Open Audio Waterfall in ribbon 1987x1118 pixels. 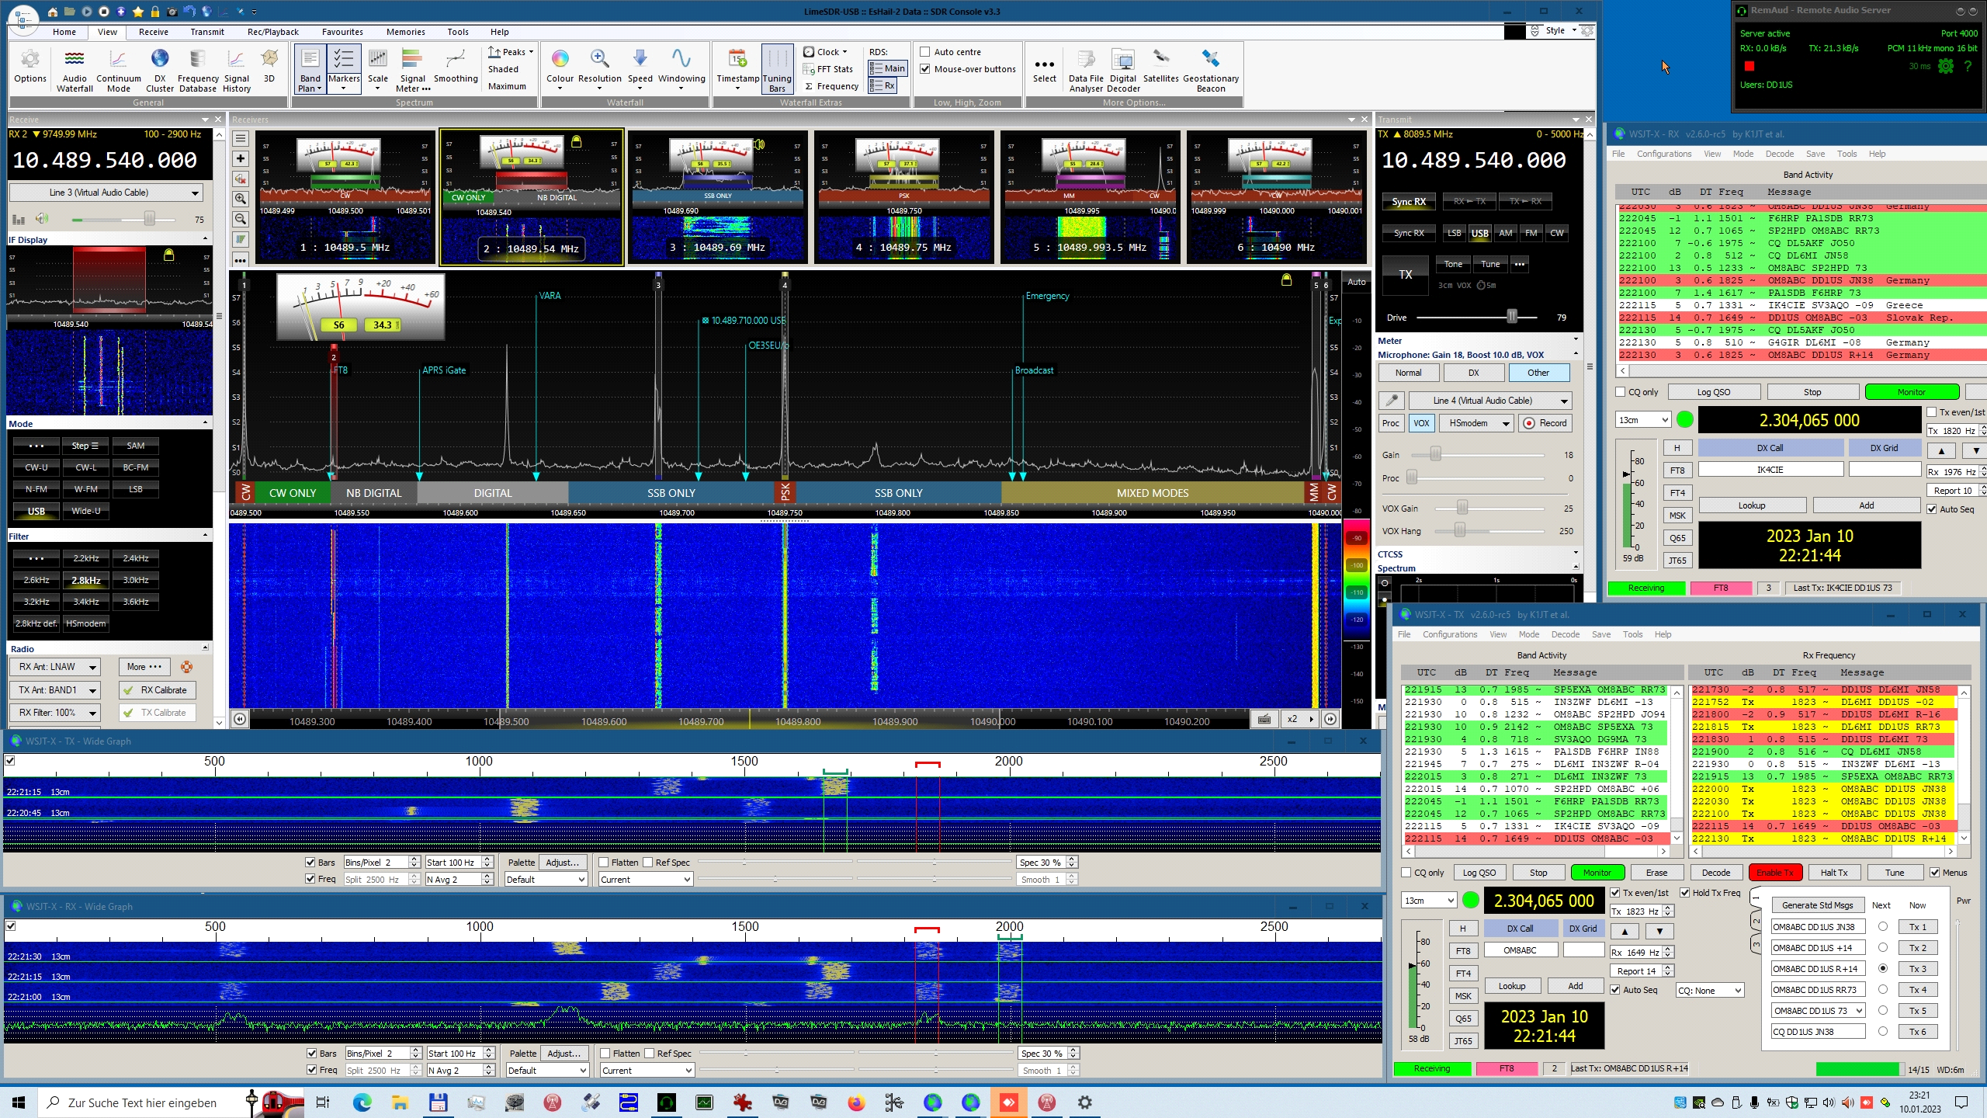75,70
